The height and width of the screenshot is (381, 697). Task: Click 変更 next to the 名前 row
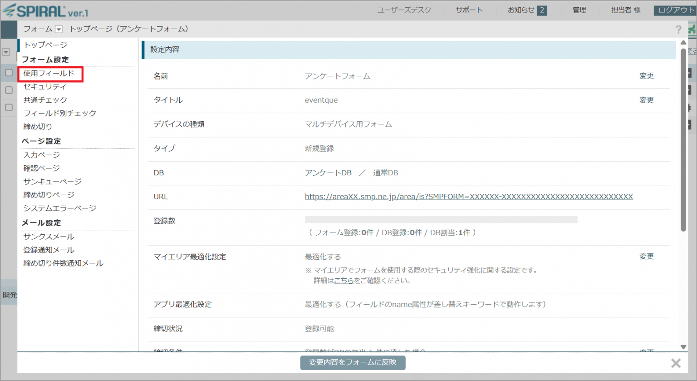646,76
